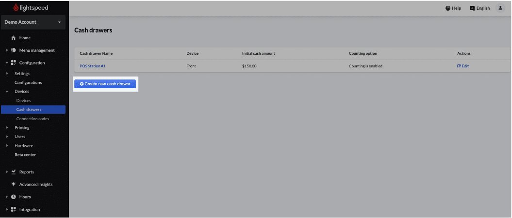Click the Home house icon

tap(13, 38)
